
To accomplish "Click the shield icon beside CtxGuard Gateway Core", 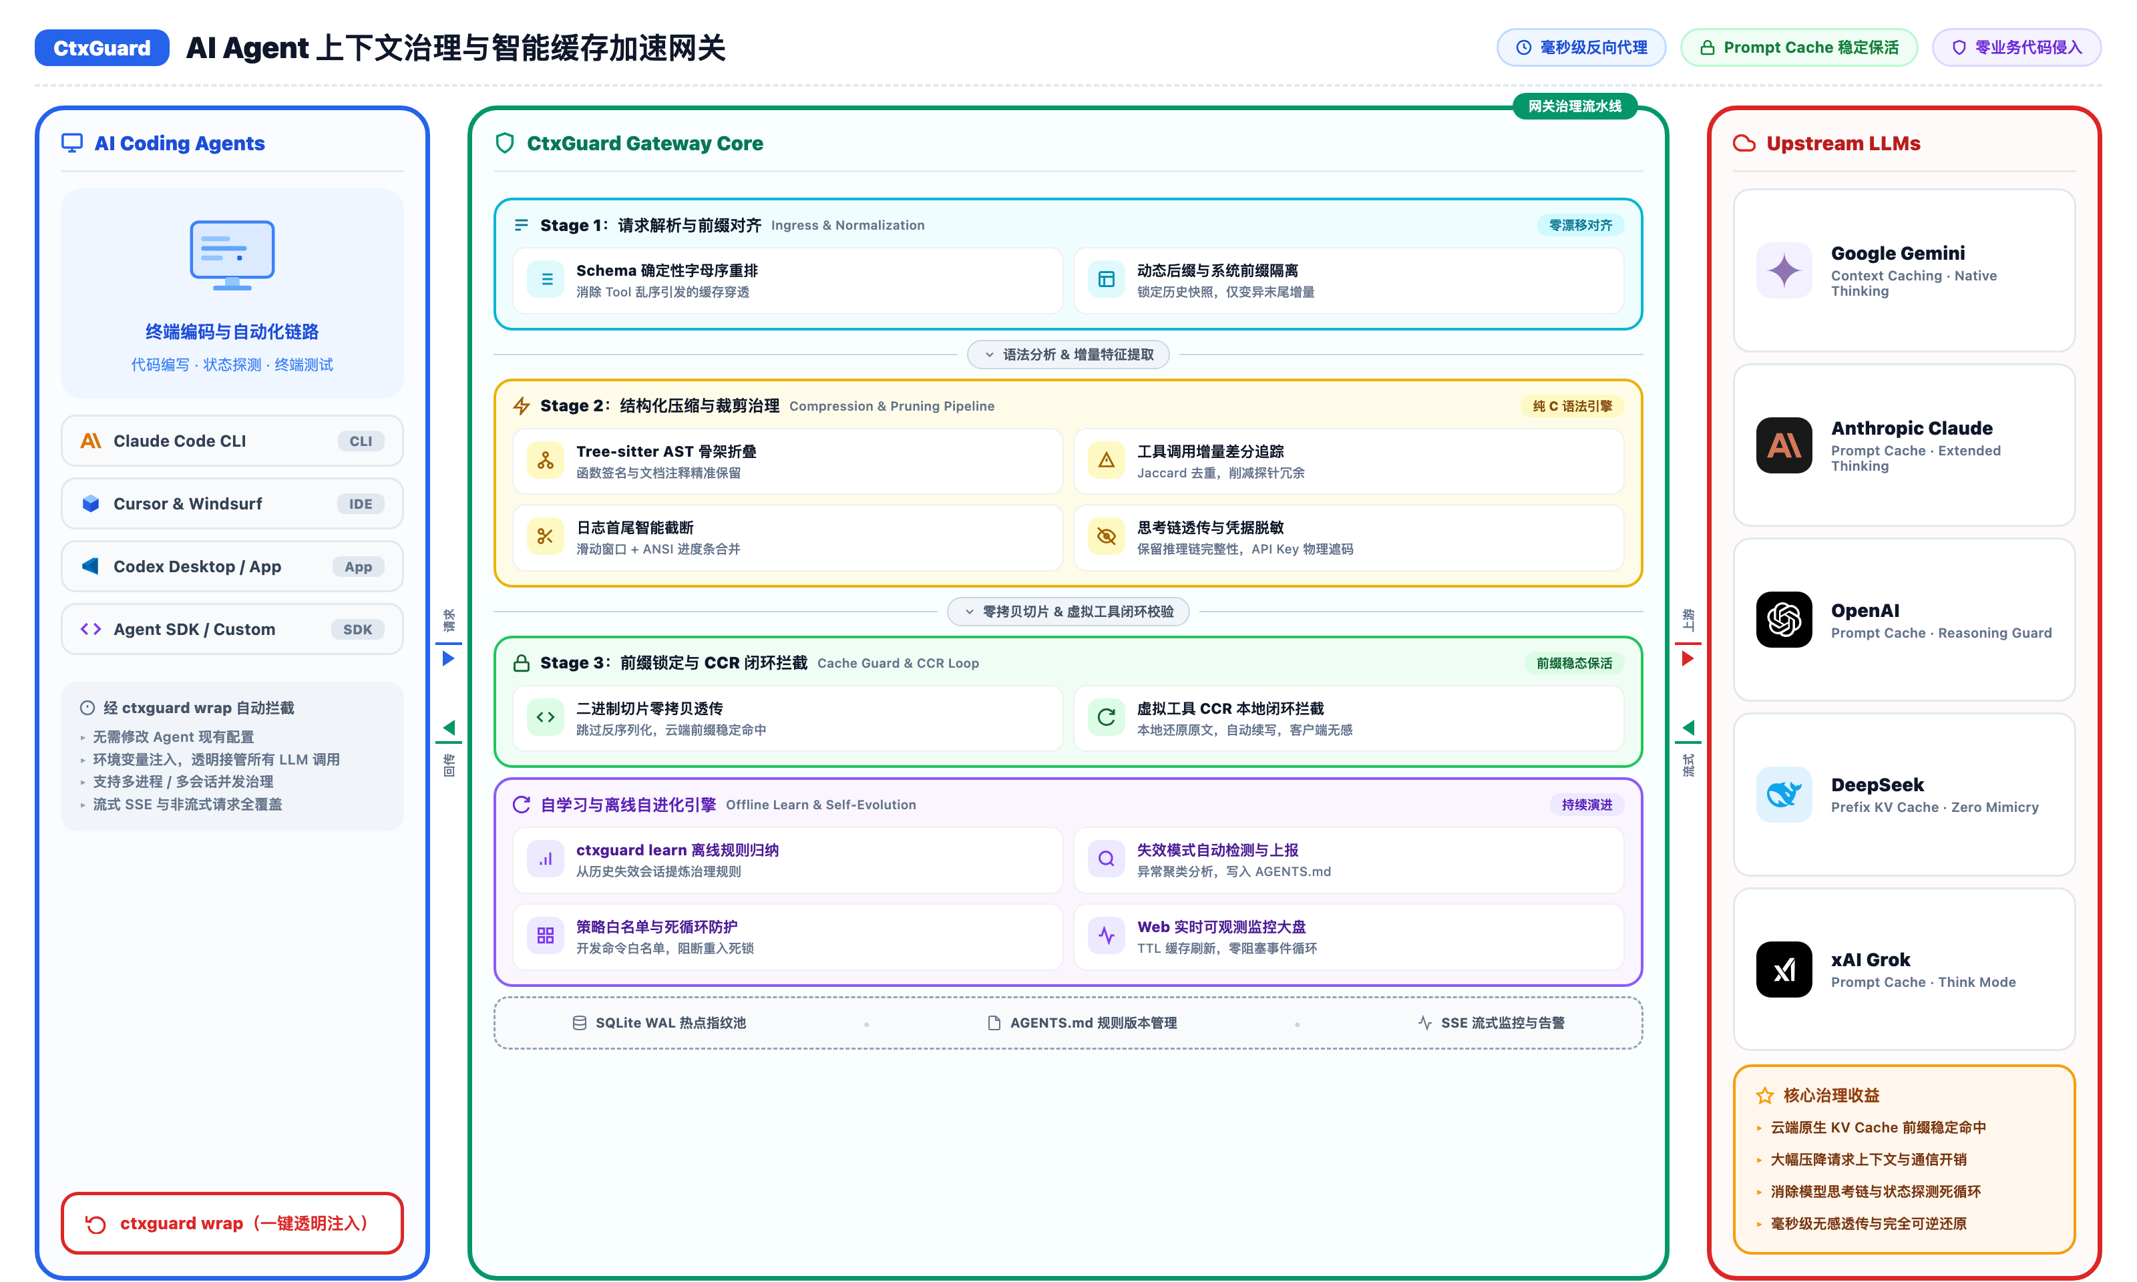I will (504, 144).
